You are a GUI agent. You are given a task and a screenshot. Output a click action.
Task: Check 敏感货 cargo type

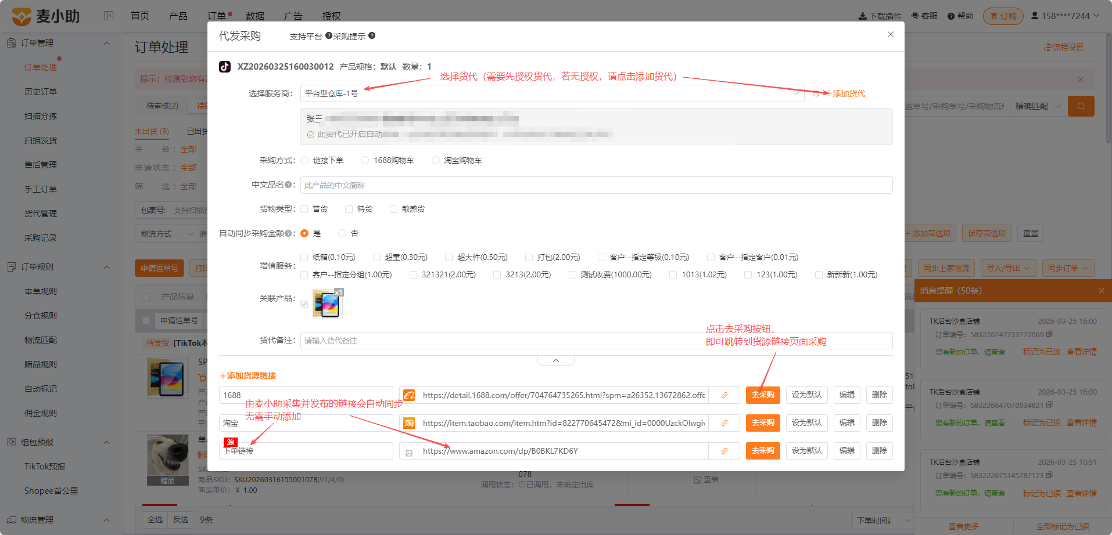[393, 209]
